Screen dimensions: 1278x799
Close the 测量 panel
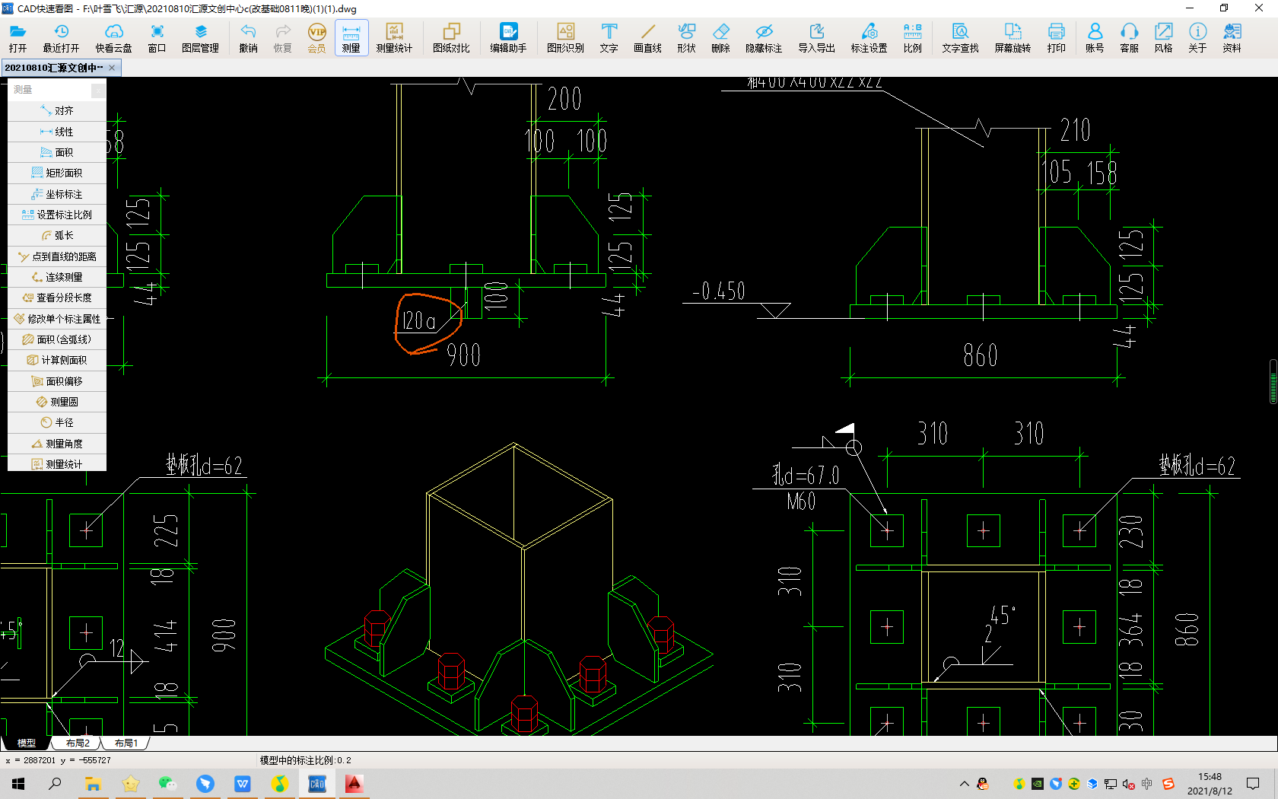98,91
